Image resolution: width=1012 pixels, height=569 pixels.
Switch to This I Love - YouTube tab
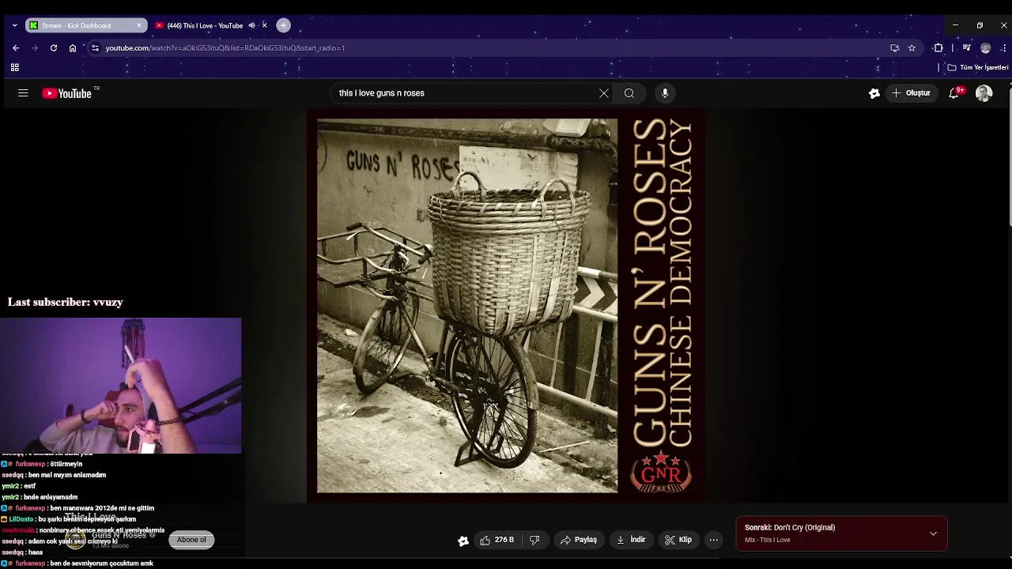click(x=206, y=25)
